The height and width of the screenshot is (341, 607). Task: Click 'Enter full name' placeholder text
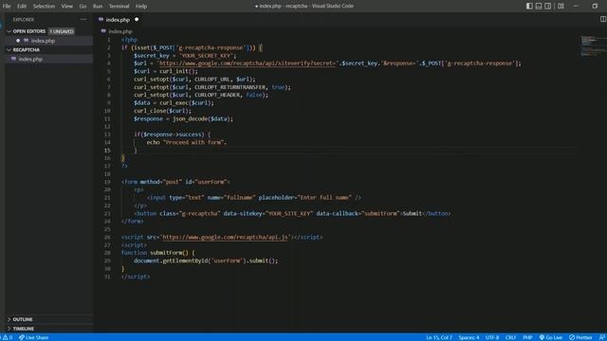(325, 198)
